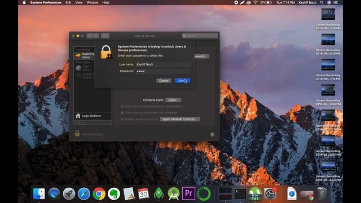Screen dimensions: 361x203
Task: Open Spotlight search in the menu bar
Action: pyautogui.click(x=322, y=2)
